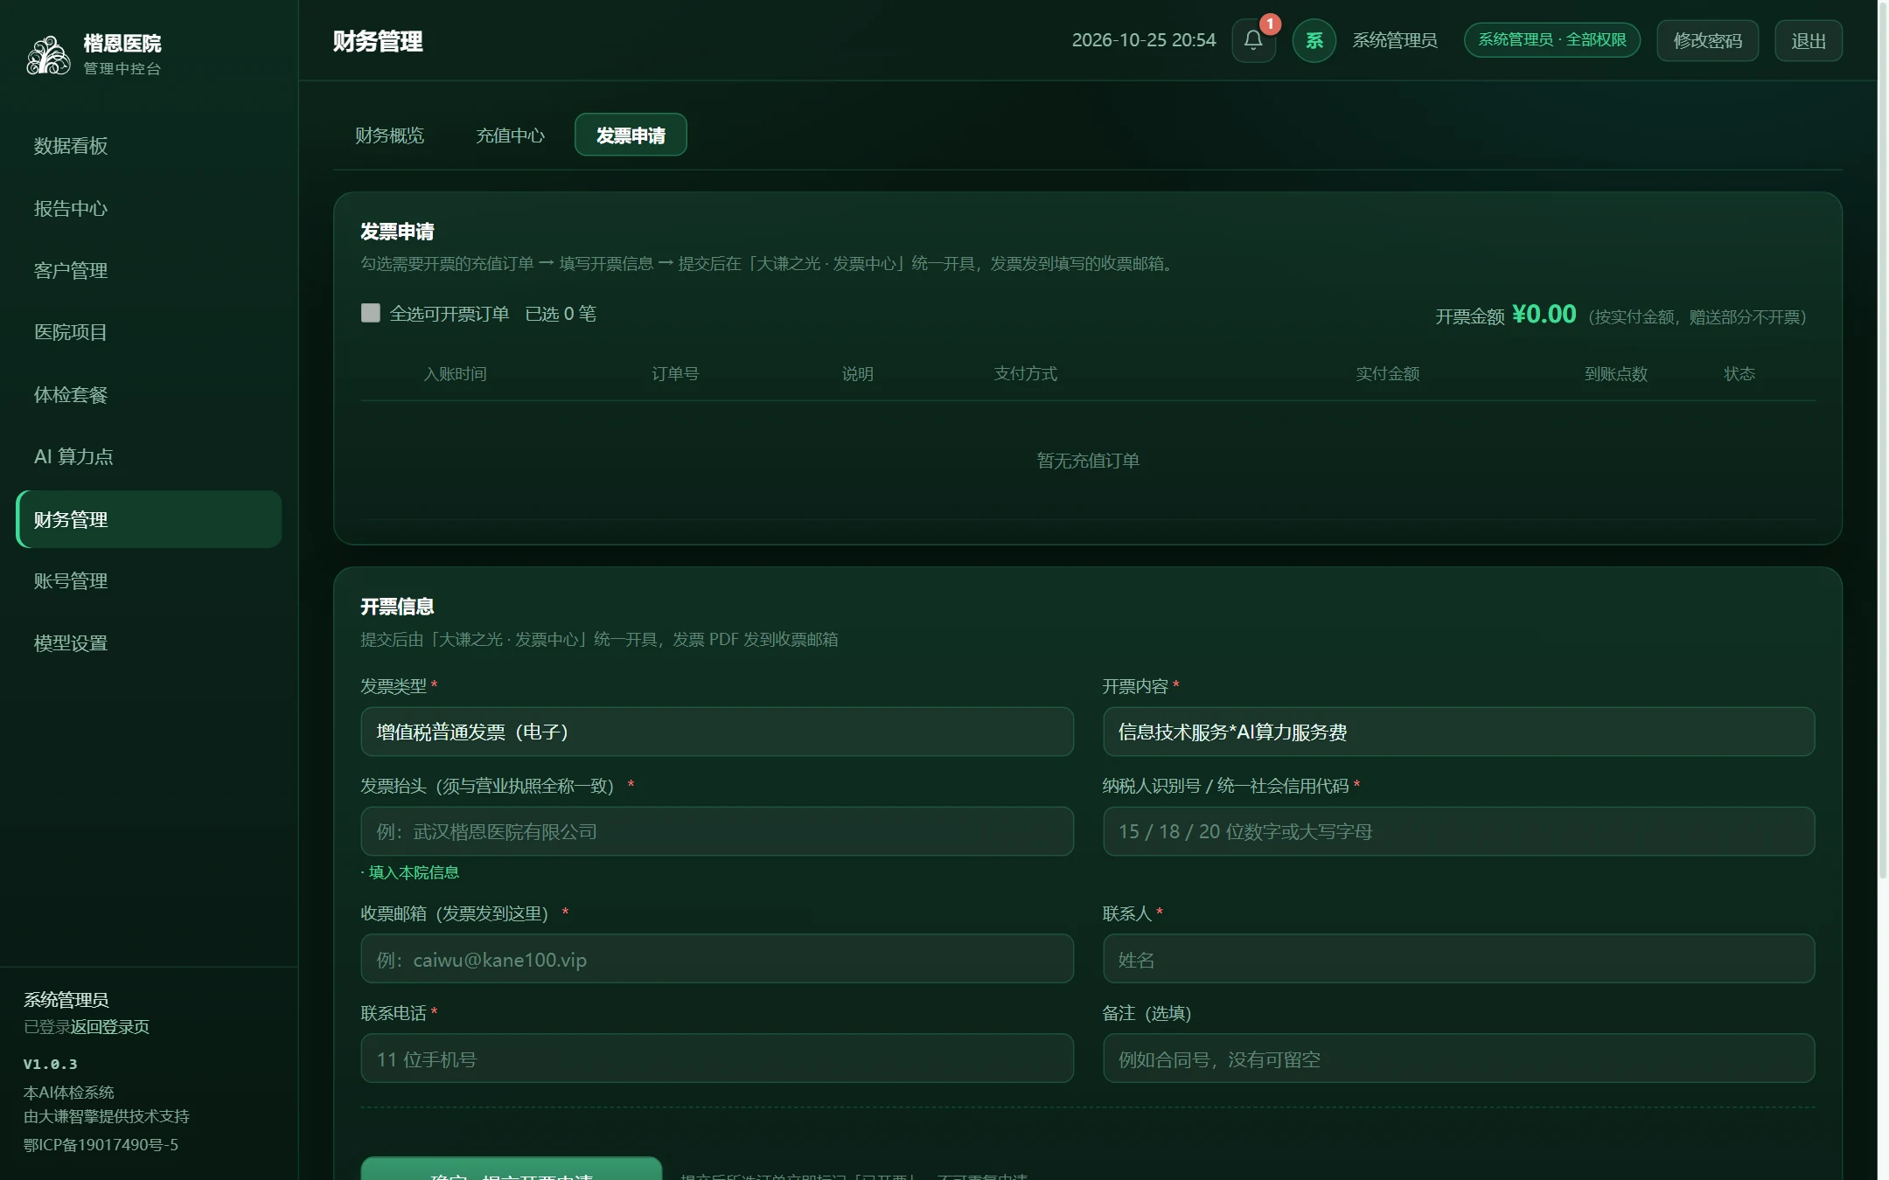Image resolution: width=1889 pixels, height=1180 pixels.
Task: Submit with the 确定 提交开票申请 button
Action: (x=512, y=1170)
